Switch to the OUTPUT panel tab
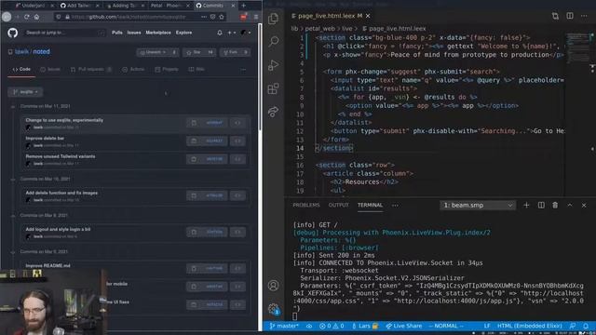The width and height of the screenshot is (596, 335). coord(338,205)
